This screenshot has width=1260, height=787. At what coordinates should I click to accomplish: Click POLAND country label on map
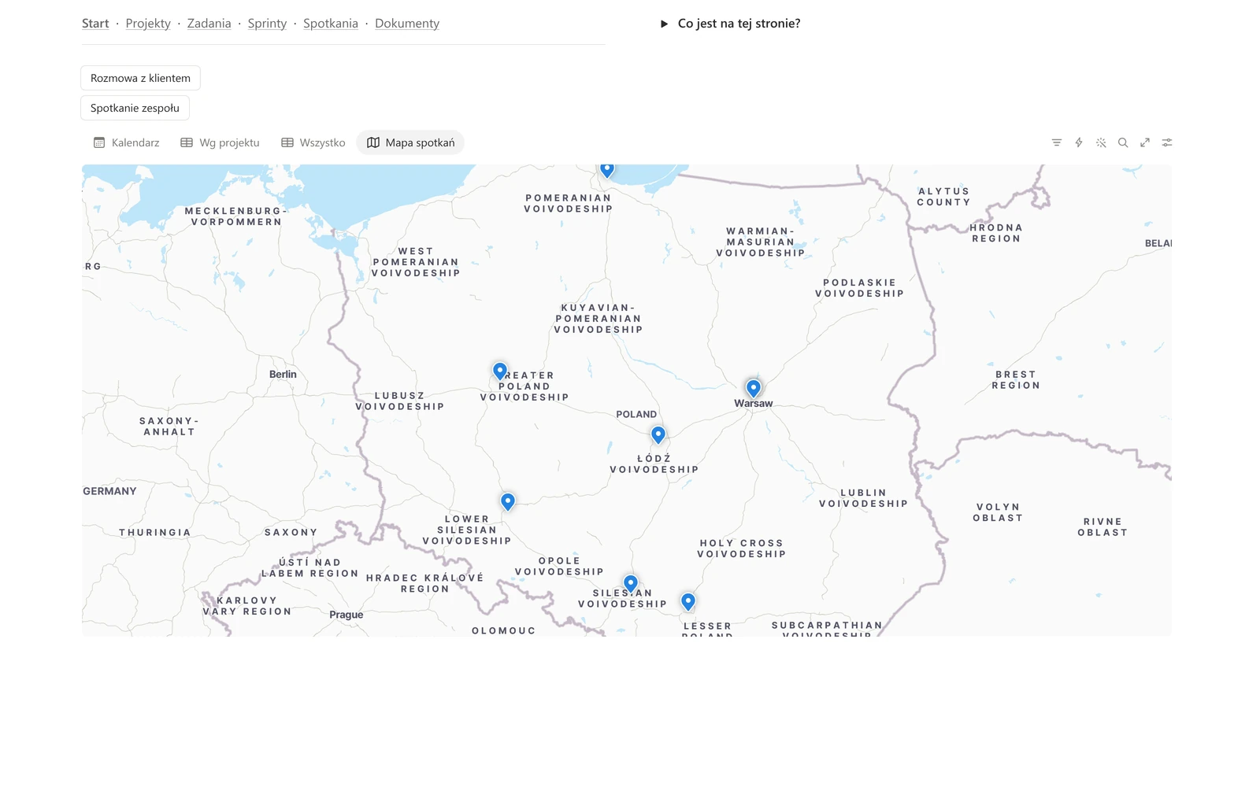coord(636,415)
